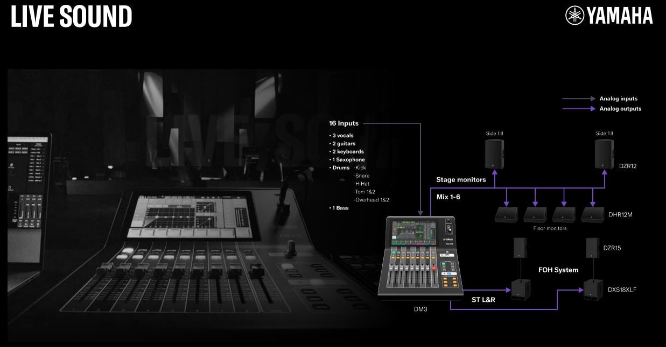Click the "2 keyboards" list item
This screenshot has width=666, height=347.
(x=346, y=151)
